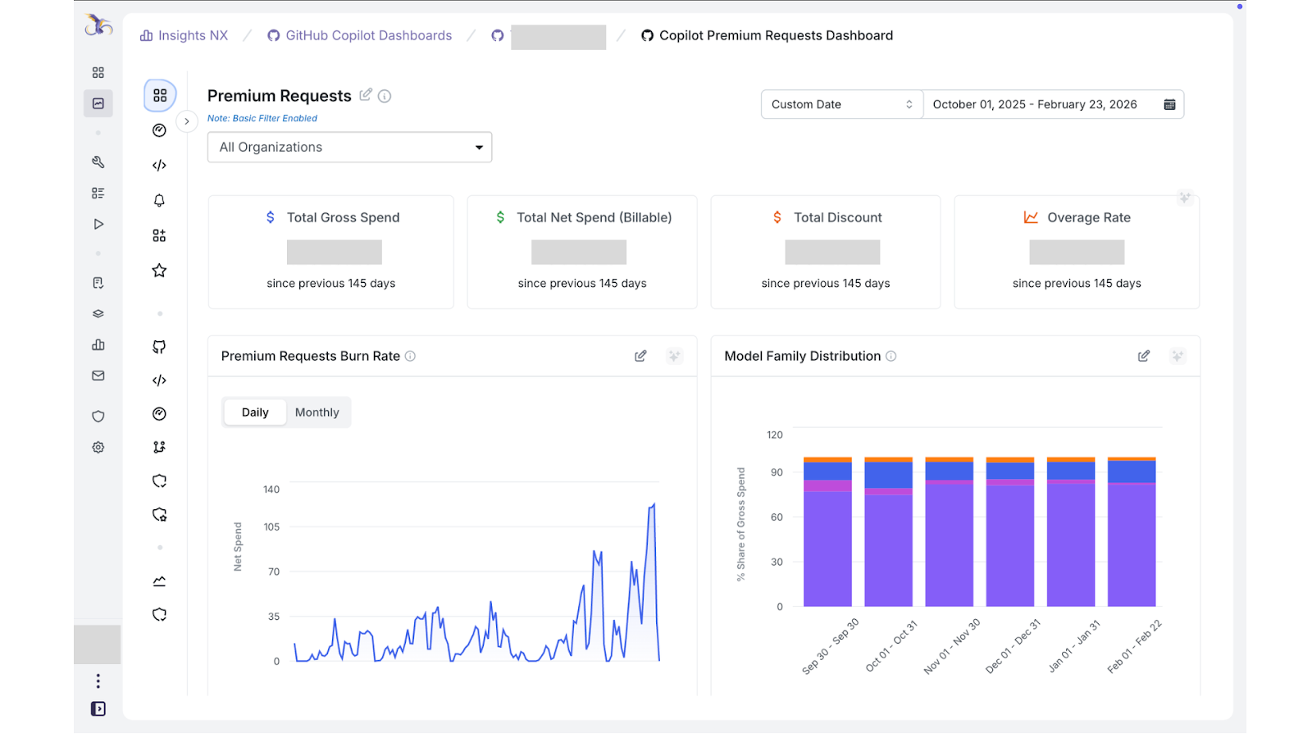Click the edit pencil next to Premium Requests

pos(366,95)
